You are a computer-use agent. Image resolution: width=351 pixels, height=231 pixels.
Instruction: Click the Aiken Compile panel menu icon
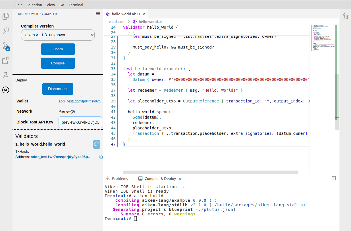pyautogui.click(x=98, y=14)
